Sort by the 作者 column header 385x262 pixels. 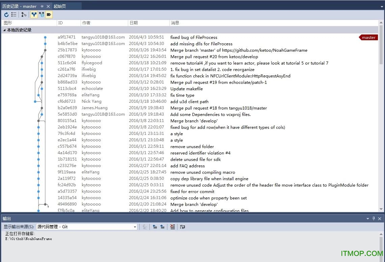point(104,23)
